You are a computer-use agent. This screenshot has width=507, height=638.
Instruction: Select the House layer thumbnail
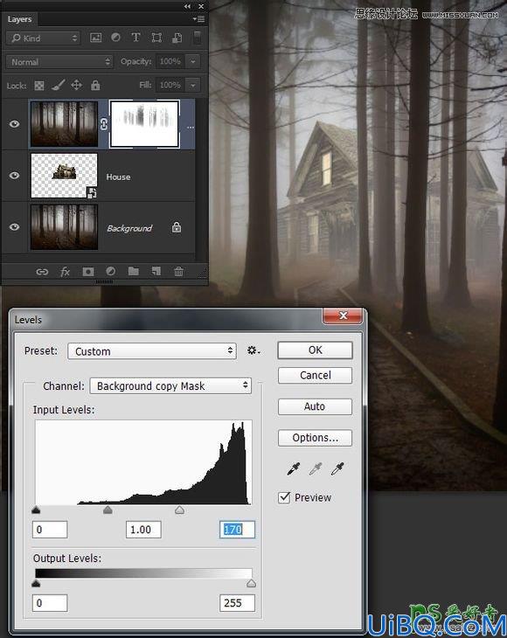click(x=65, y=176)
